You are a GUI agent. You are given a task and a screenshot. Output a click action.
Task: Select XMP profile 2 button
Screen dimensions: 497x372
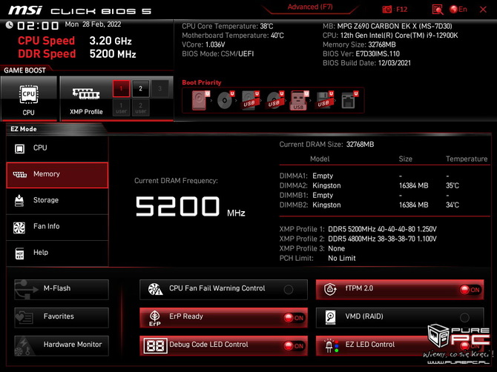(x=140, y=89)
